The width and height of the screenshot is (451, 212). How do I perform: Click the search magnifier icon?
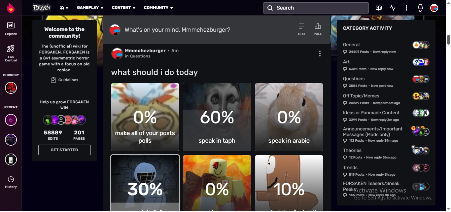pos(270,8)
